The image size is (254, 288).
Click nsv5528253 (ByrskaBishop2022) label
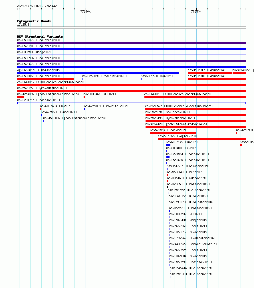click(x=42, y=88)
